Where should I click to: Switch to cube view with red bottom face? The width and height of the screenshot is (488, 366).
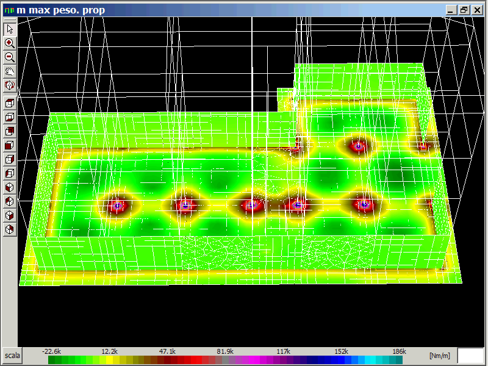pyautogui.click(x=10, y=117)
